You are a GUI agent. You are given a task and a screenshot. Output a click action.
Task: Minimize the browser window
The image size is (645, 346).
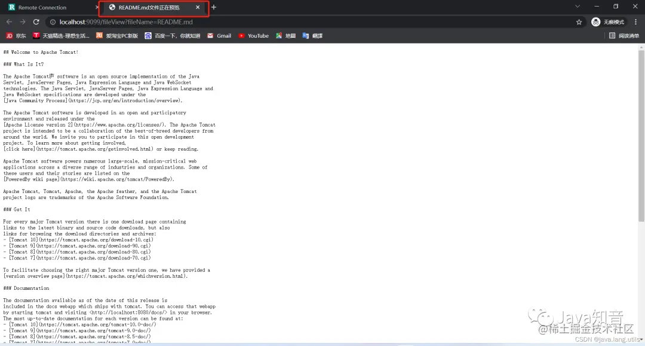click(597, 7)
